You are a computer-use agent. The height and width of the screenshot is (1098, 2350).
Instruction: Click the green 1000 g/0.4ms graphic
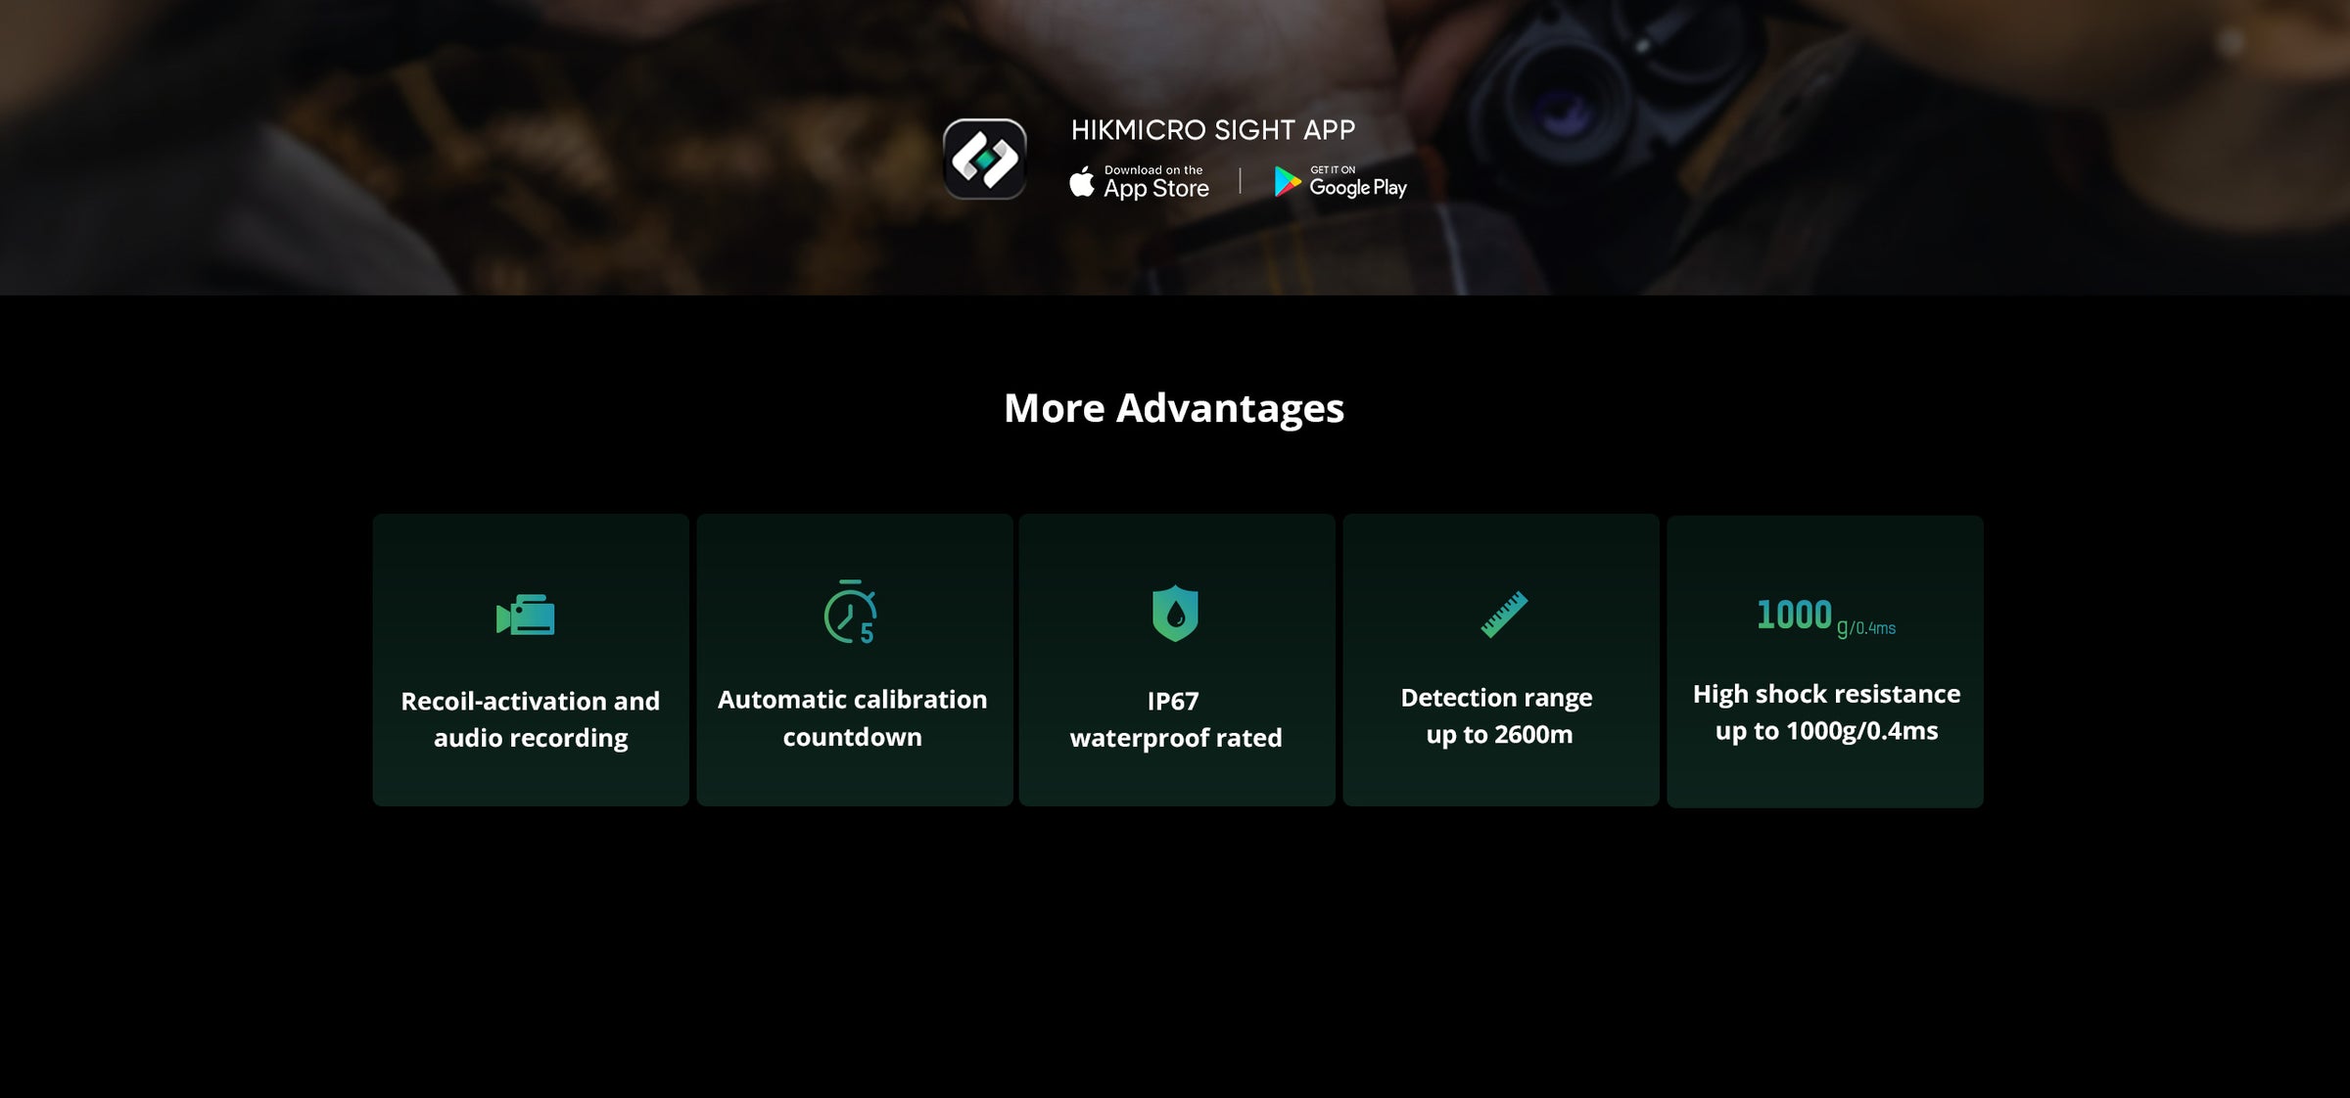click(x=1825, y=617)
